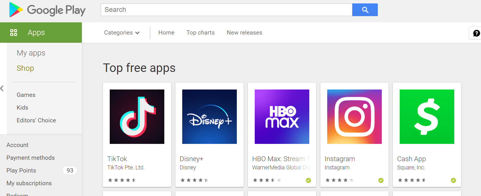Open Editors' Choice link

point(36,120)
